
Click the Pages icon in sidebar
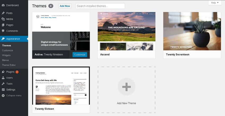pos(3,25)
